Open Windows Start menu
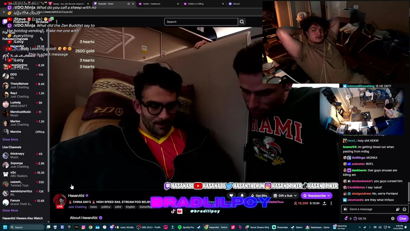This screenshot has width=410, height=231. pos(5,227)
